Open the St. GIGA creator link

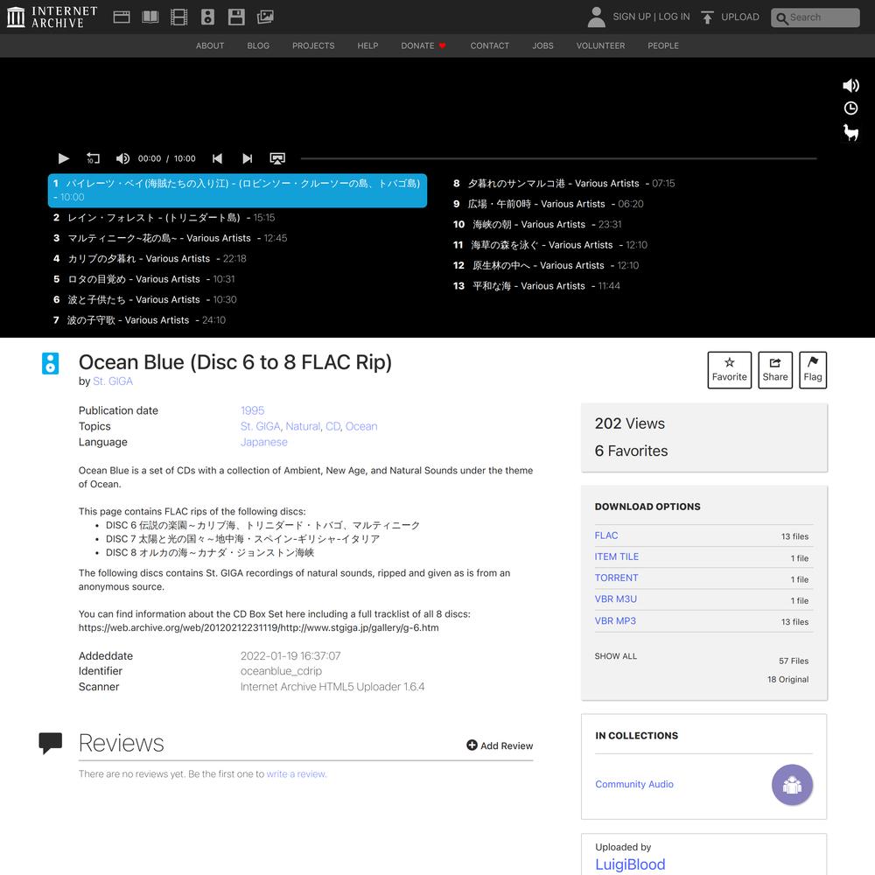pos(113,381)
